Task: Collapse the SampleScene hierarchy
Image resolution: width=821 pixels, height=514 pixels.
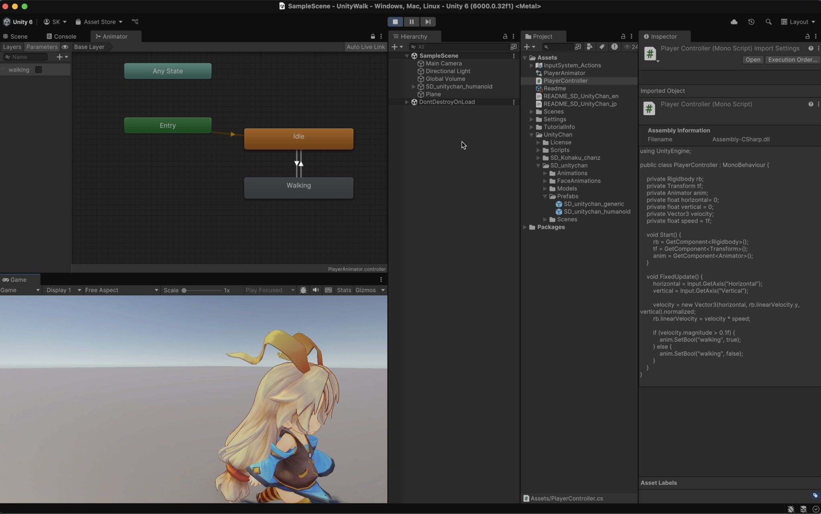Action: 406,56
